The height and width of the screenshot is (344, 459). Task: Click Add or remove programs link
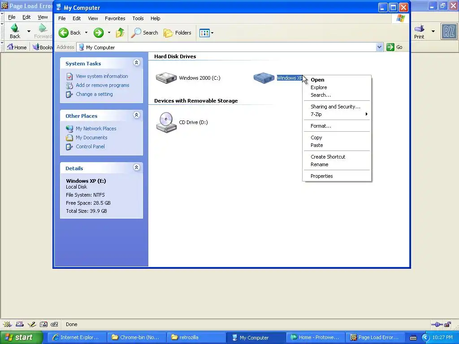pos(103,86)
